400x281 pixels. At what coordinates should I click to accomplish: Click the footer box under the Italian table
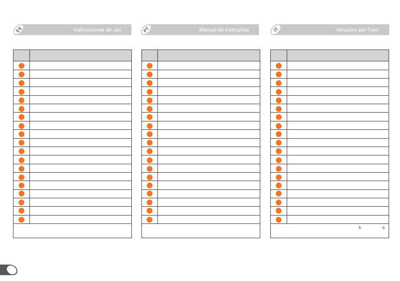click(330, 231)
